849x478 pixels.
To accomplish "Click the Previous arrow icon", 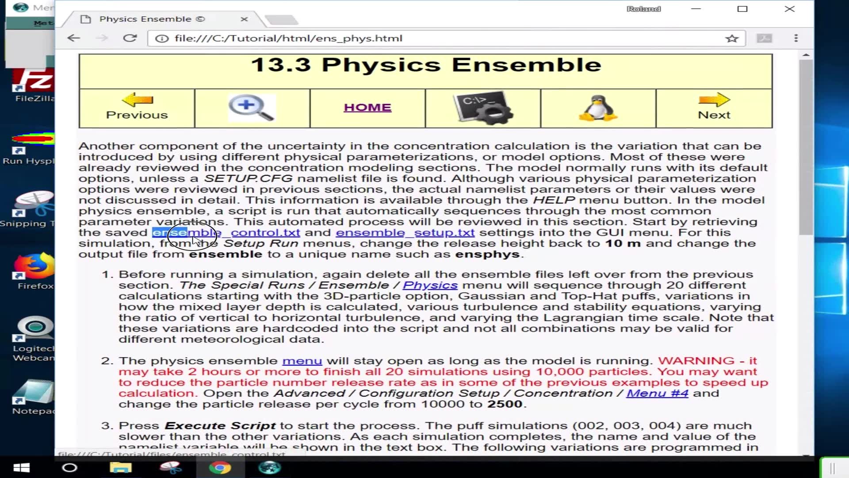I will [x=137, y=100].
